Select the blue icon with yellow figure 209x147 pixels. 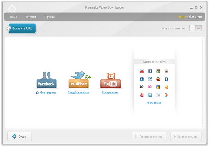[x=158, y=87]
